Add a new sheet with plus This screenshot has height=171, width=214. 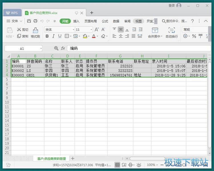[73, 158]
